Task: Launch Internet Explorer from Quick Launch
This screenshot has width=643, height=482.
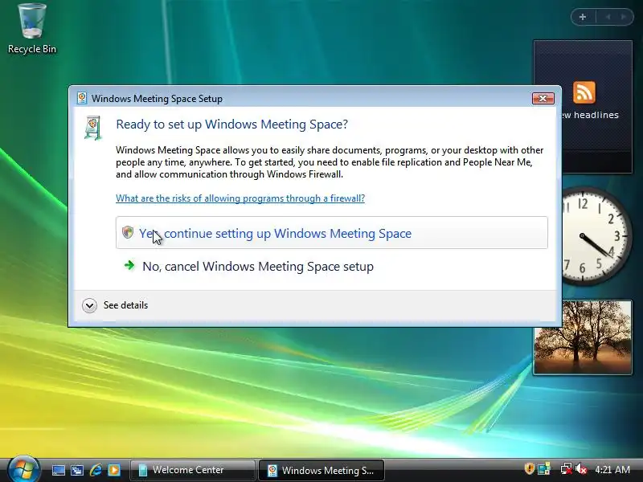Action: pyautogui.click(x=96, y=470)
